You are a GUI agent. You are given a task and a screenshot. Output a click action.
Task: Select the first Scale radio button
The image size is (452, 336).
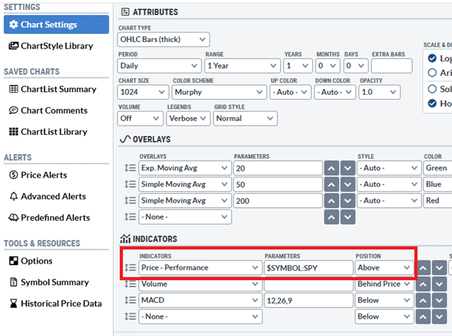pos(433,59)
